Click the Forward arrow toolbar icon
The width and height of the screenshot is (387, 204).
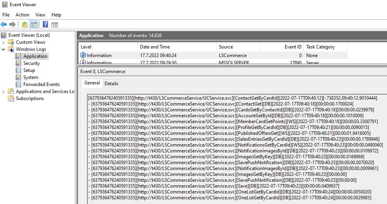(x=12, y=25)
